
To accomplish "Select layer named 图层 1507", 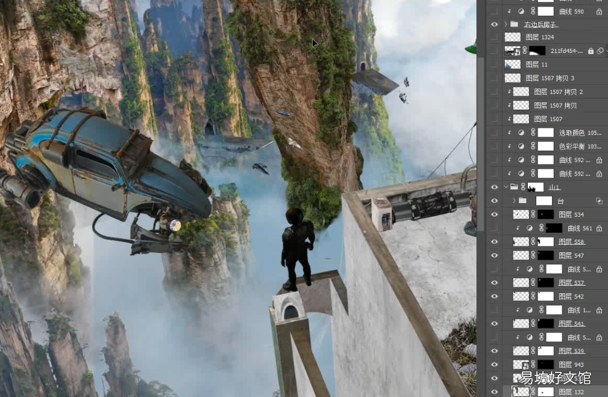I will [x=548, y=119].
